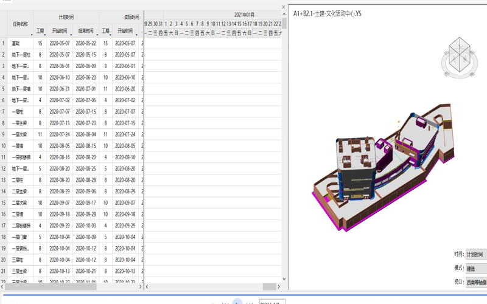Viewport: 487px width, 304px height.
Task: Start the construction simulation playback
Action: (x=237, y=302)
